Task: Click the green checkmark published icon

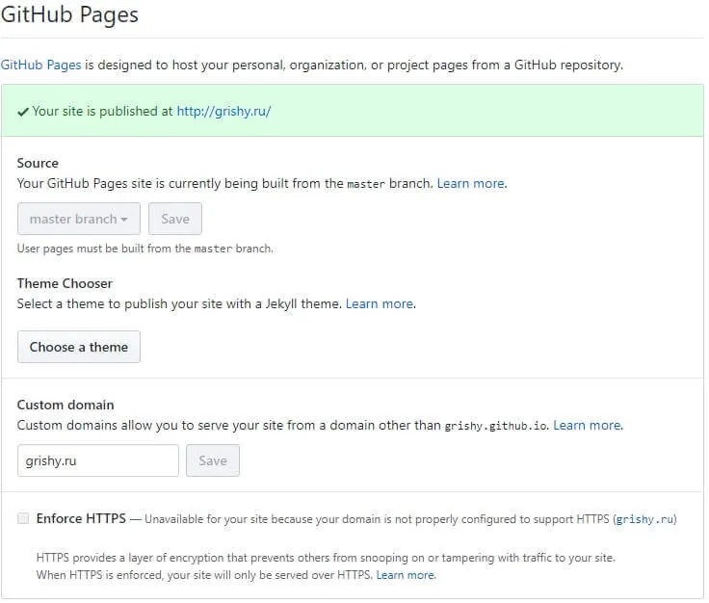Action: (23, 112)
